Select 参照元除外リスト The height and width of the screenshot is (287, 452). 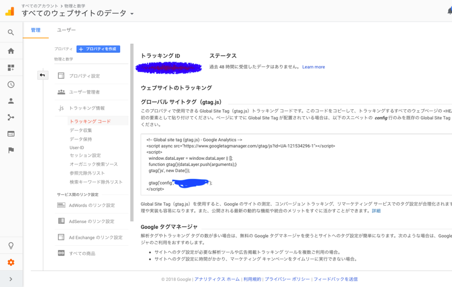pos(87,173)
